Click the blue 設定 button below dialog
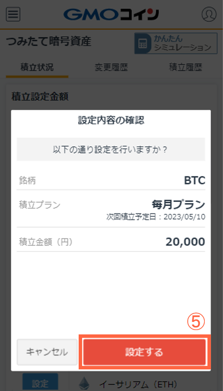This screenshot has width=223, height=391. (x=40, y=382)
